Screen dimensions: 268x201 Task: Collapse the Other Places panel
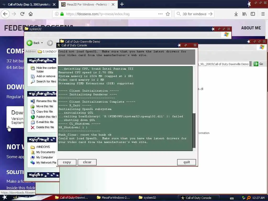point(42,139)
